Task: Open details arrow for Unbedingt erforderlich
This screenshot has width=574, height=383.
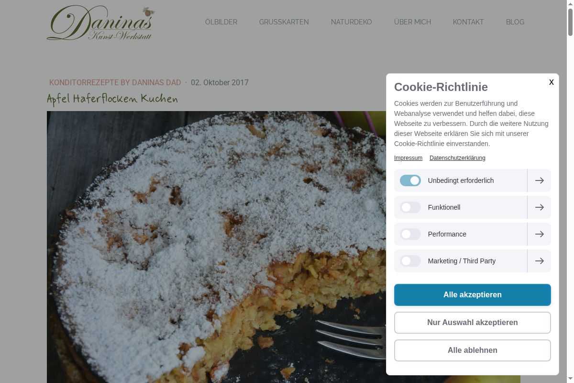Action: [x=539, y=180]
